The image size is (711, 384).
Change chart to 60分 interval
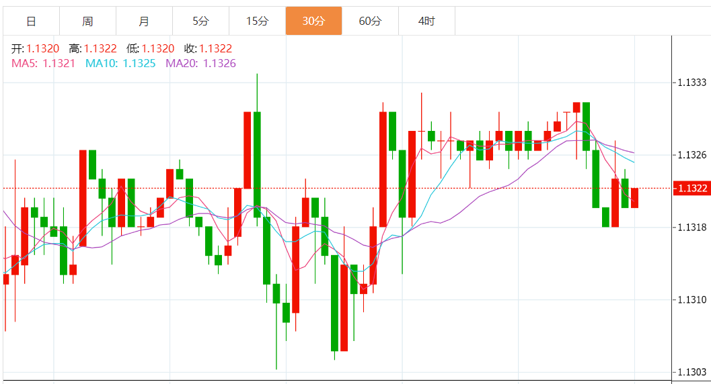(370, 21)
